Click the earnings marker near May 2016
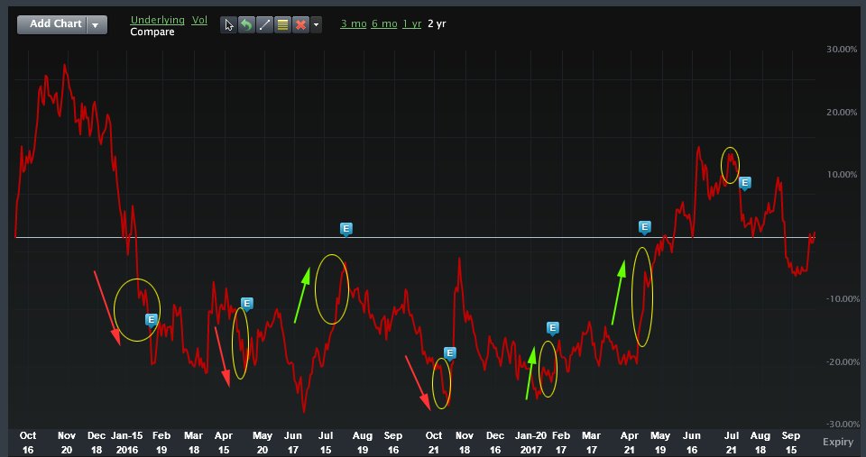This screenshot has width=866, height=457. pos(247,304)
